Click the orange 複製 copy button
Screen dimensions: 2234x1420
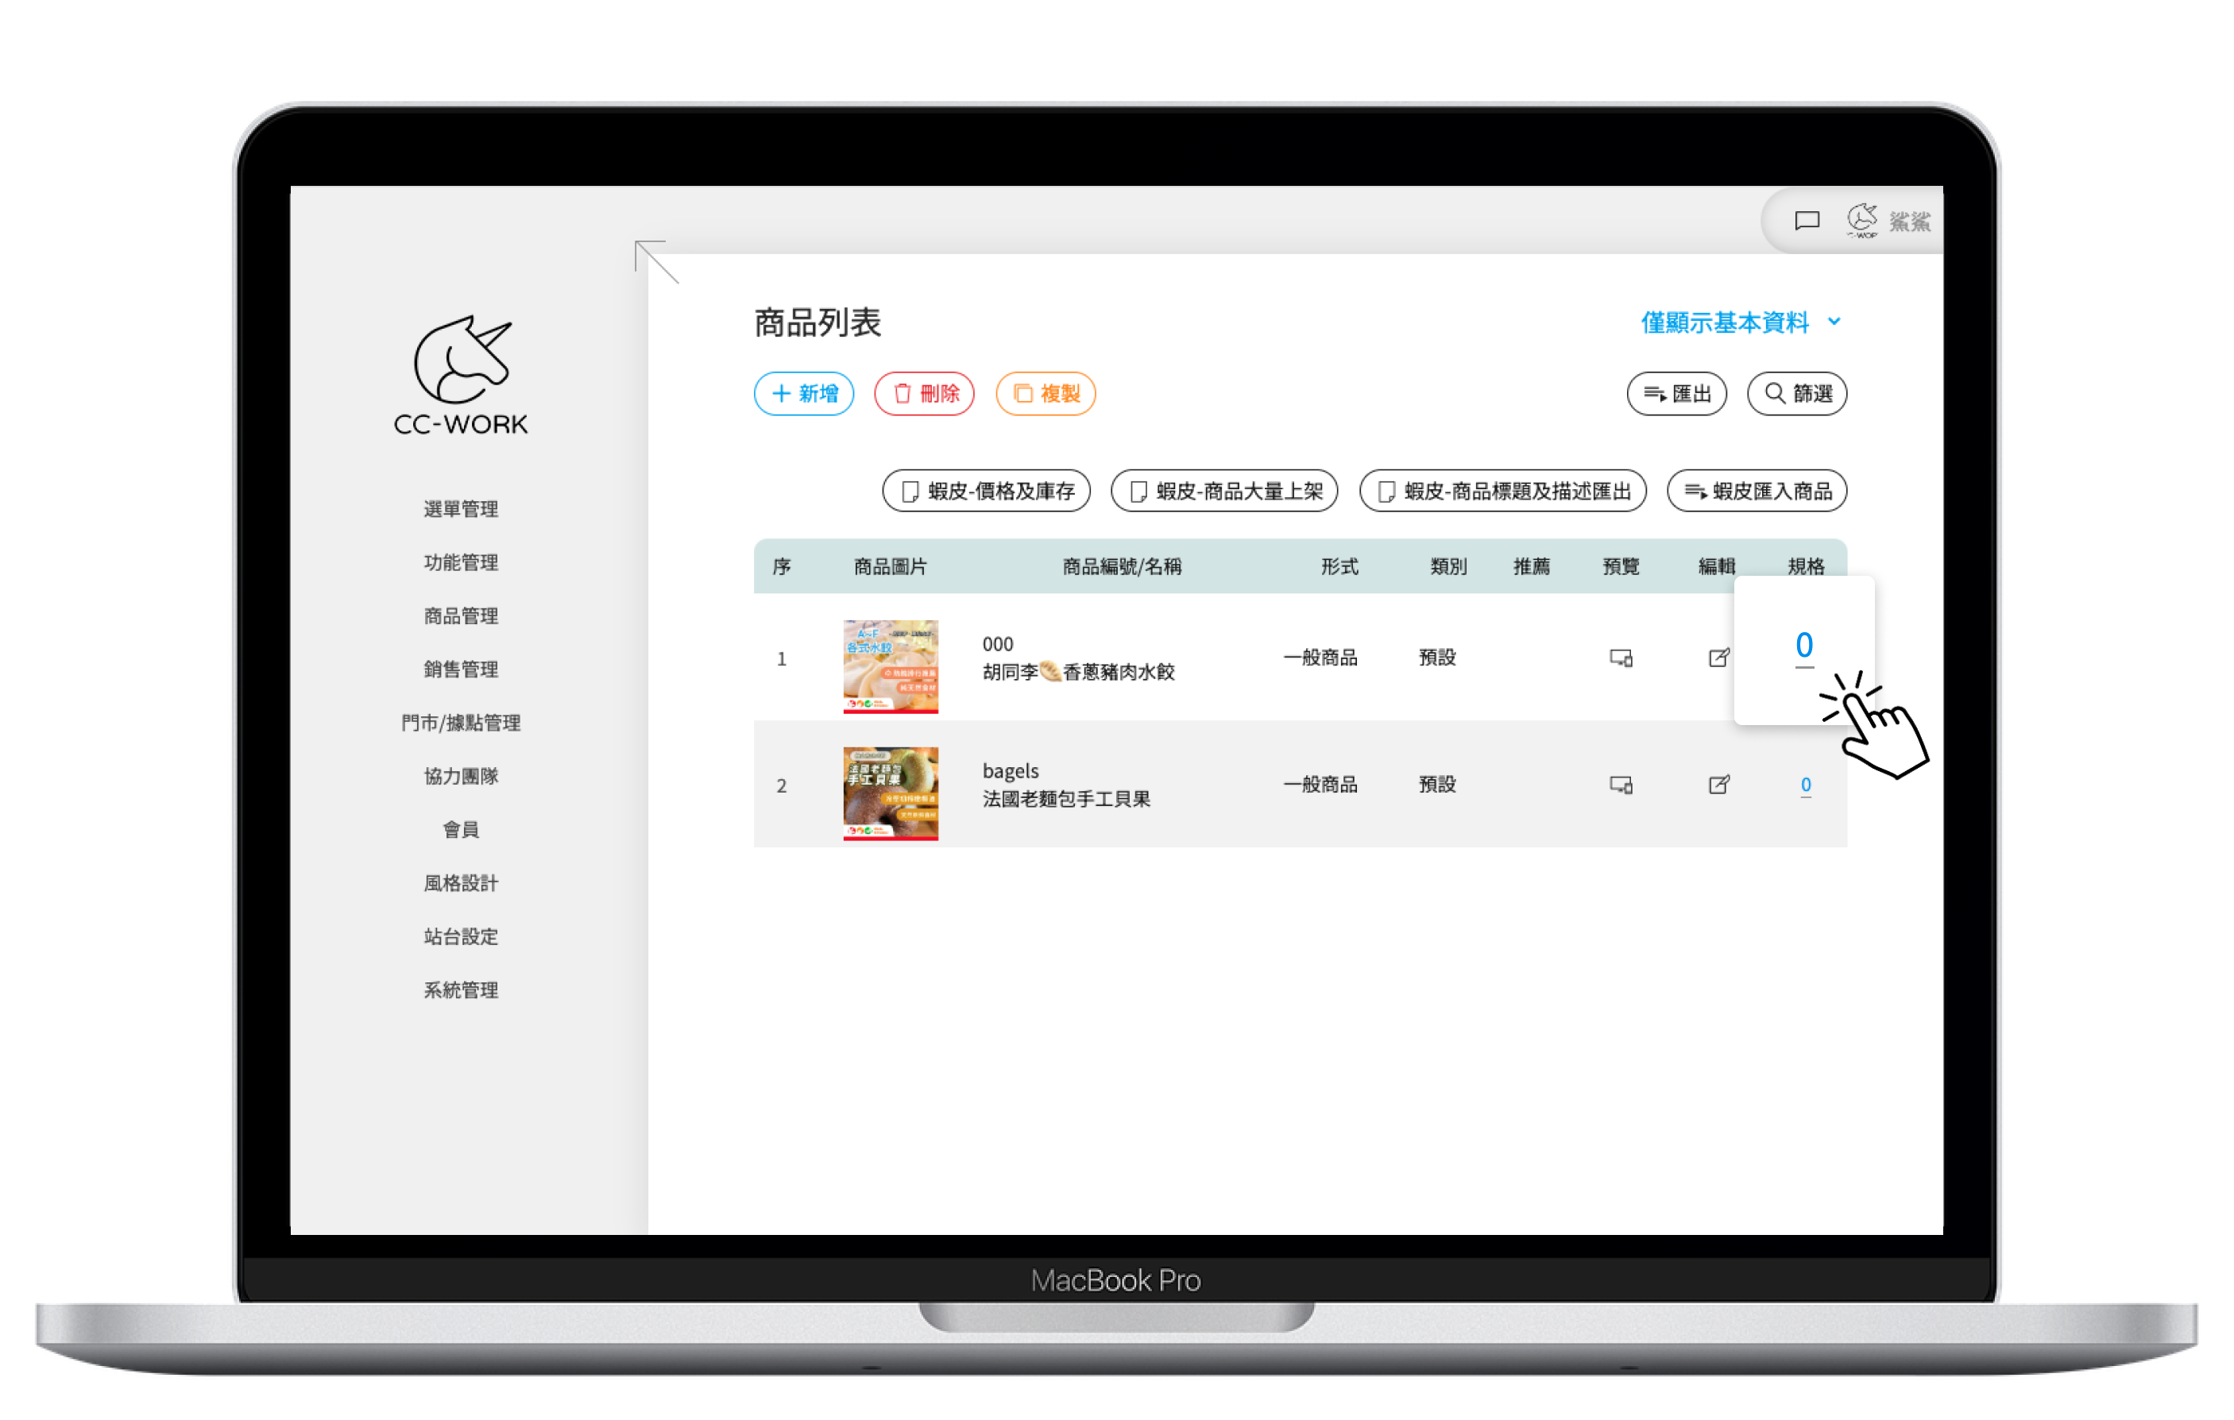click(x=1045, y=393)
